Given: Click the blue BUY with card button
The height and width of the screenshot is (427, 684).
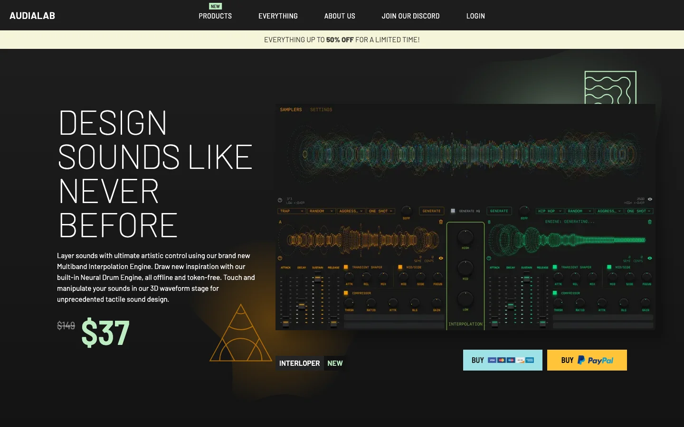Looking at the screenshot, I should pyautogui.click(x=503, y=360).
